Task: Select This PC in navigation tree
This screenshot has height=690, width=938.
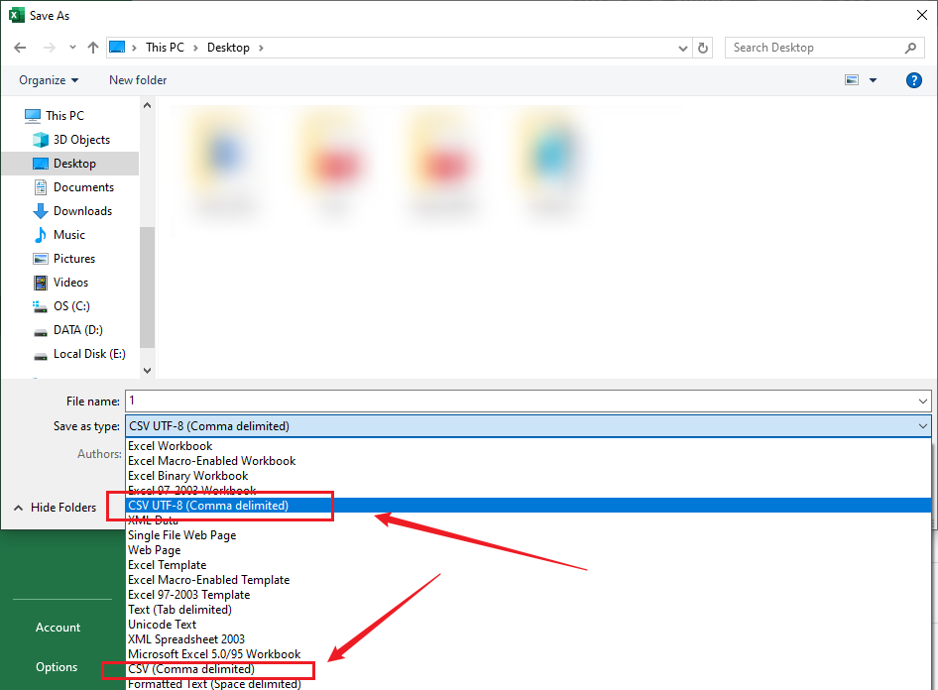Action: click(x=64, y=115)
